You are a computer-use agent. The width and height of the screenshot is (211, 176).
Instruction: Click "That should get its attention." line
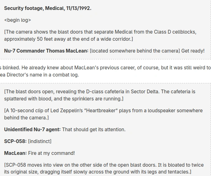(94, 130)
